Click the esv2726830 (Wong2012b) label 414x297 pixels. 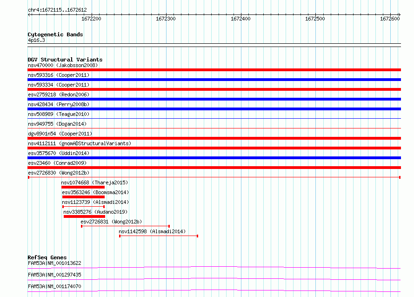tap(59, 173)
